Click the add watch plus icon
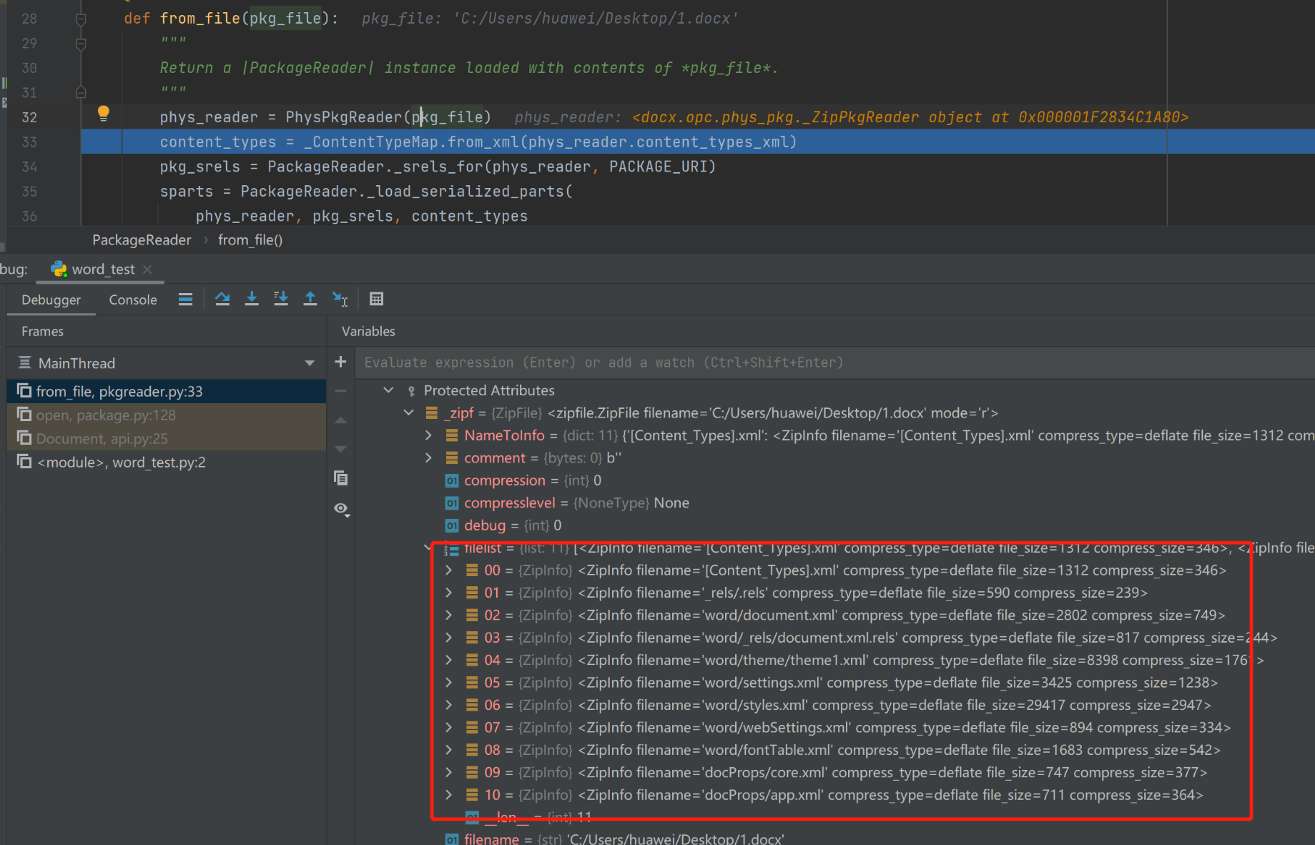Viewport: 1315px width, 845px height. tap(341, 362)
